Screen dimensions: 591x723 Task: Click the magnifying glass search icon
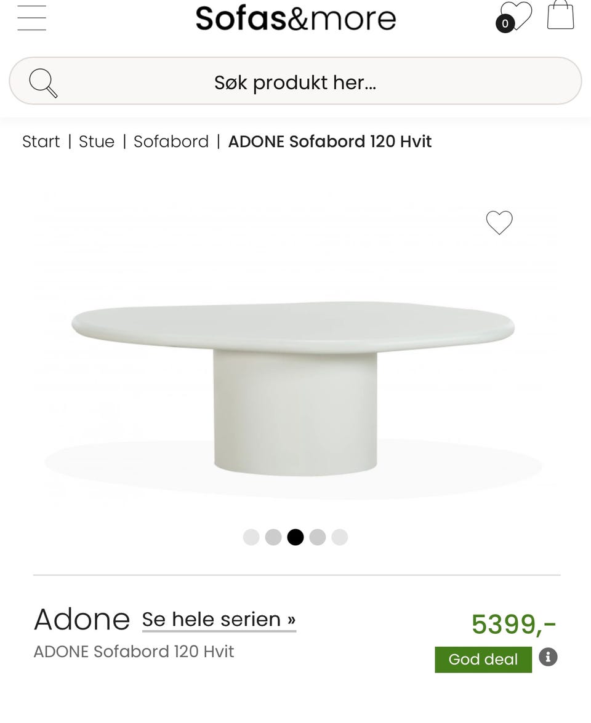43,82
